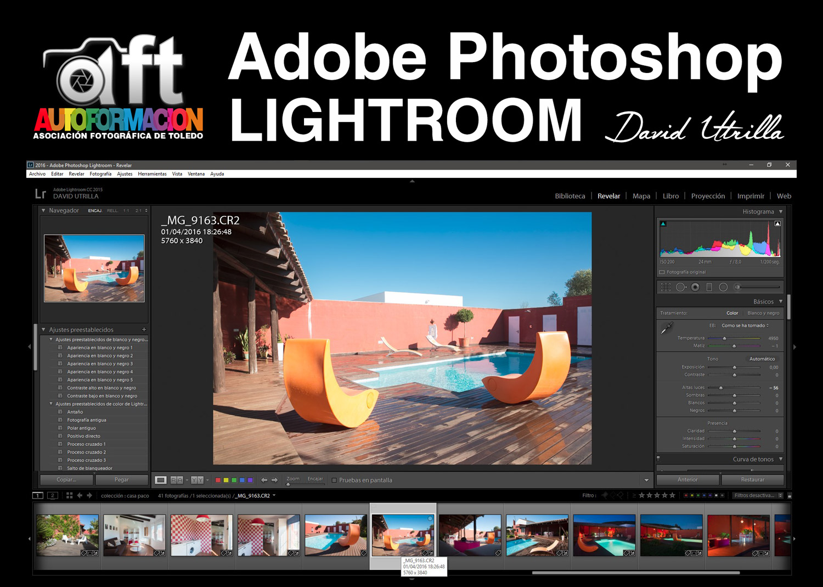Select the Graduated Filter tool

709,287
